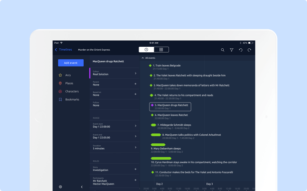Switch to the grid spreadsheet view
Screen dimensions: 307x191
[161, 50]
